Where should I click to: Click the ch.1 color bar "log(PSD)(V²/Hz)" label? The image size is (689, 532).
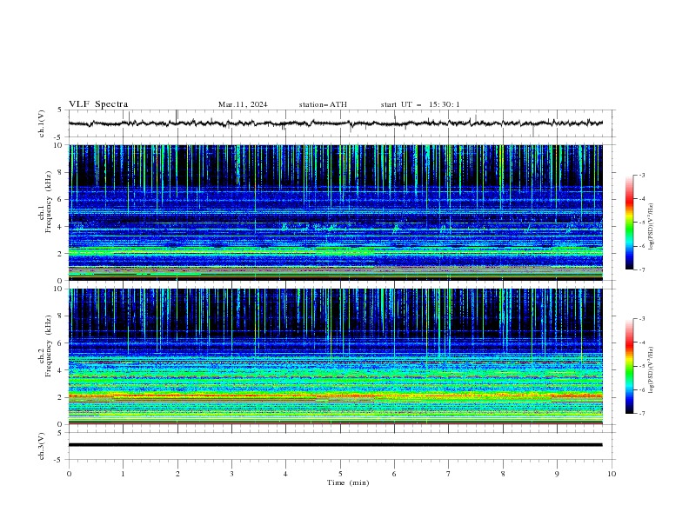click(652, 227)
